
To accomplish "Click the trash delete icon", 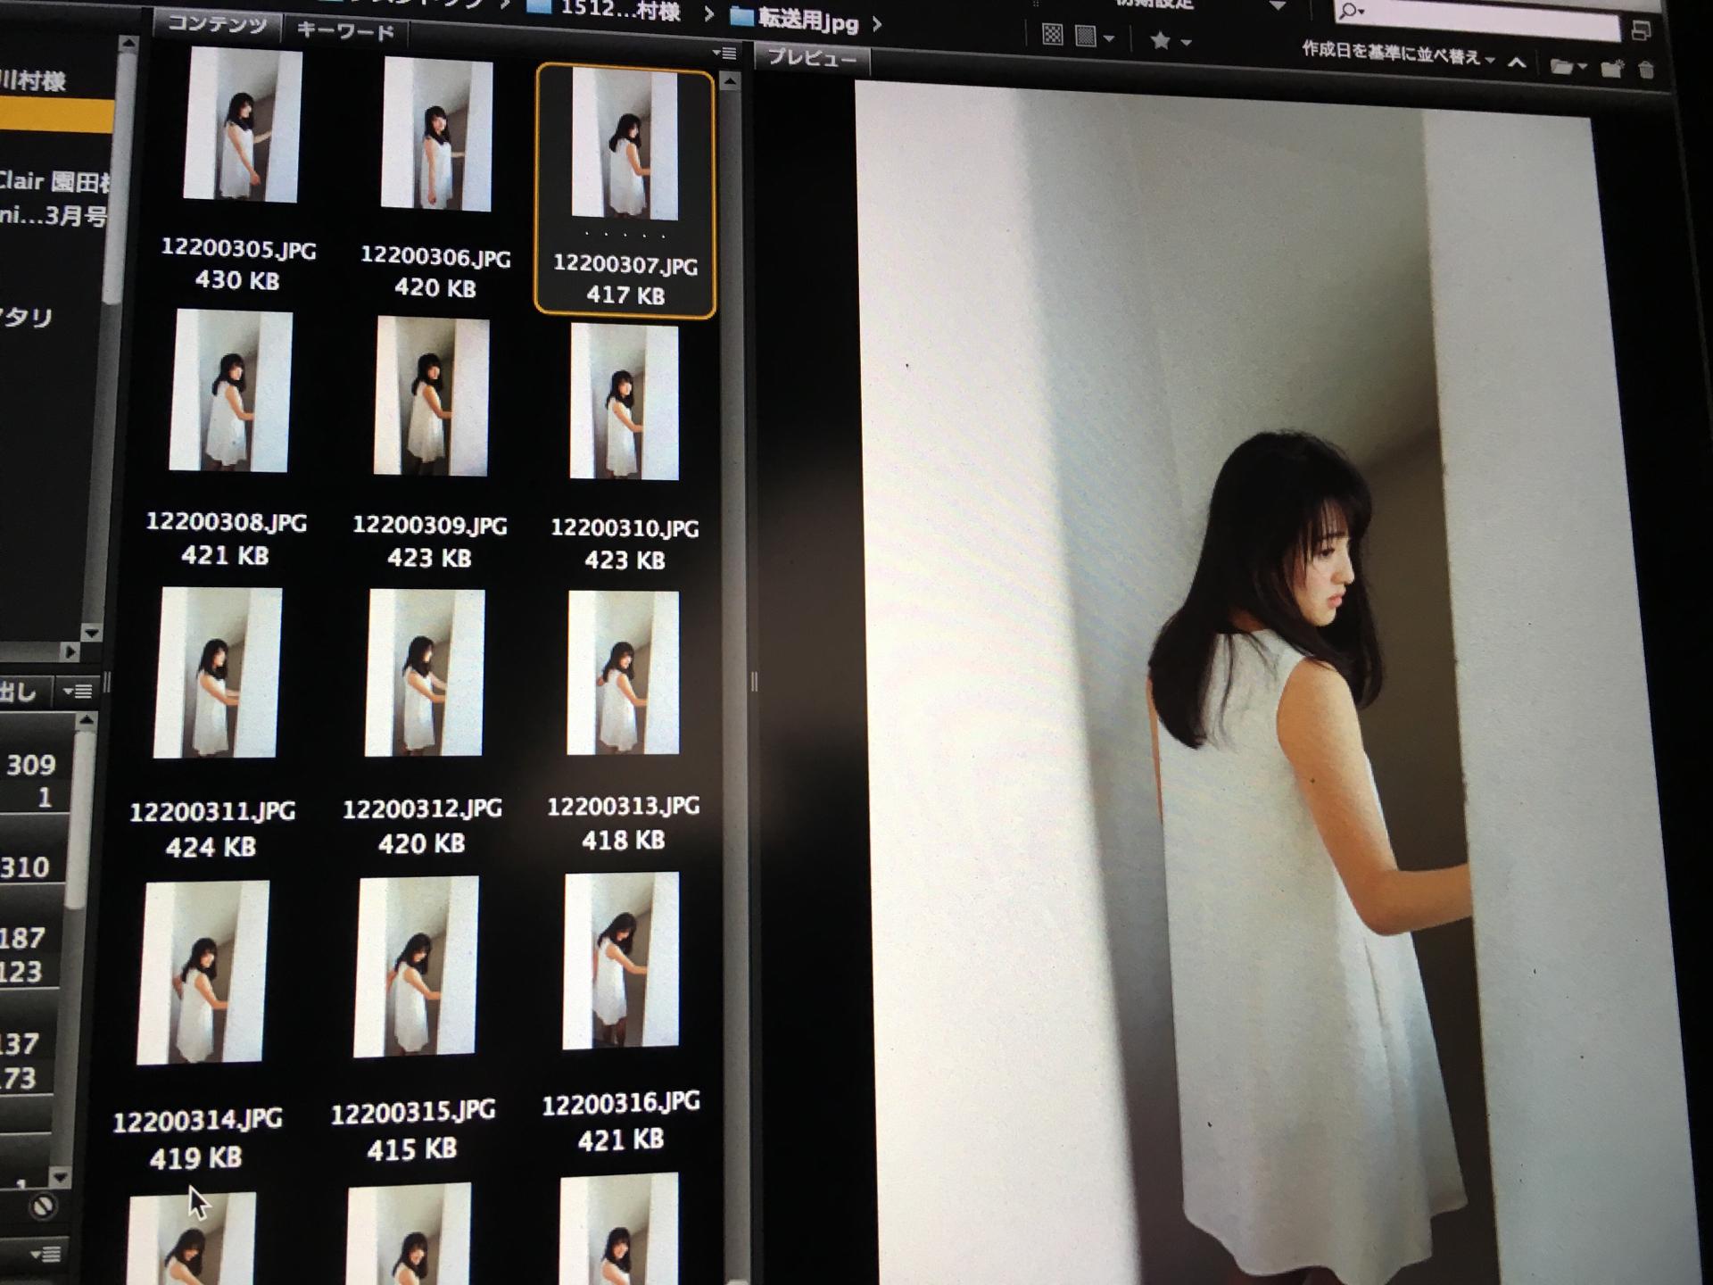I will pos(1647,70).
